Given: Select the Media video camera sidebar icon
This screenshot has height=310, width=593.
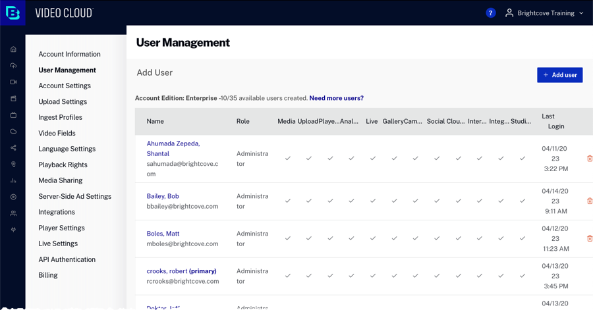Looking at the screenshot, I should click(13, 82).
